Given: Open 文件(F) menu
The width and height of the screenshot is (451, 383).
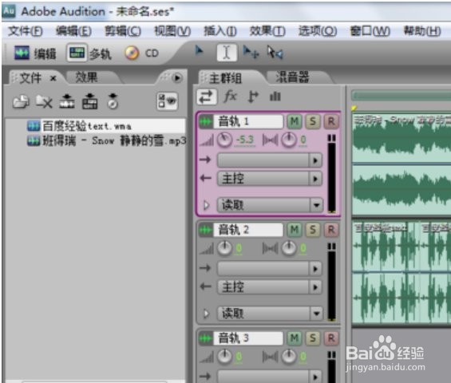Looking at the screenshot, I should click(x=26, y=31).
